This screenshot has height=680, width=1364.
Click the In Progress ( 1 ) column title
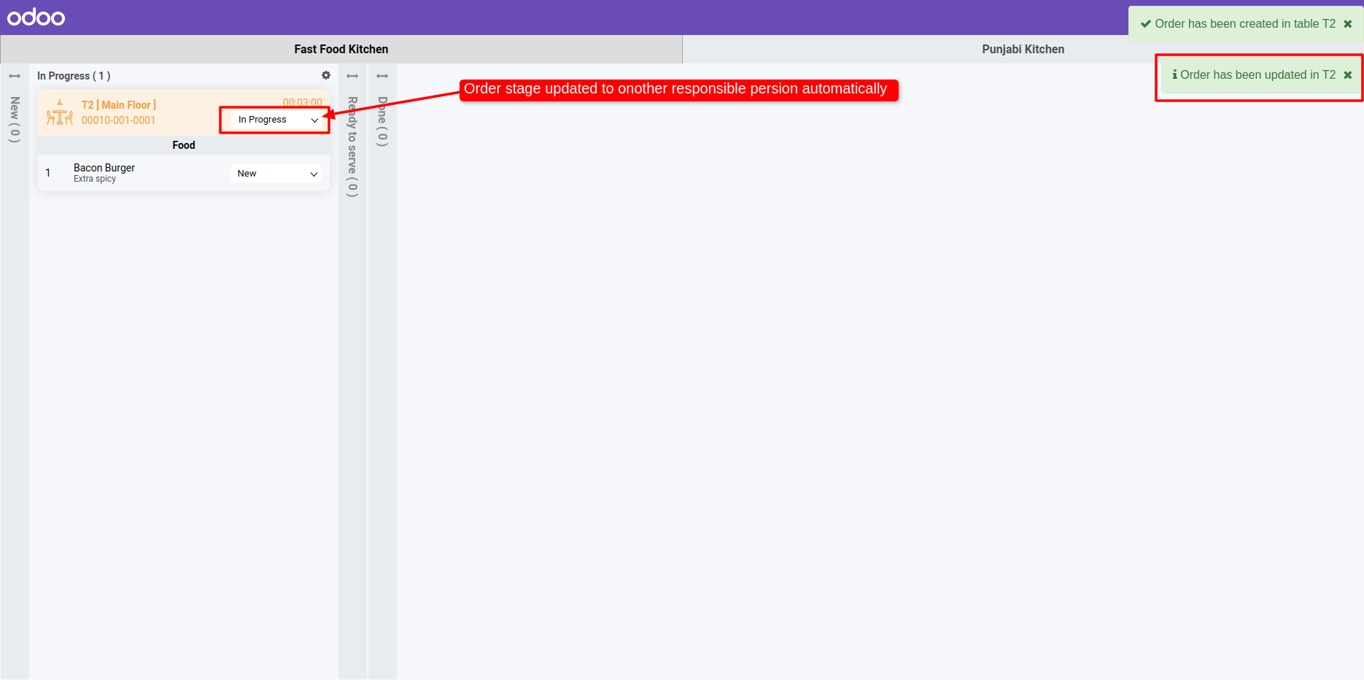click(x=74, y=76)
